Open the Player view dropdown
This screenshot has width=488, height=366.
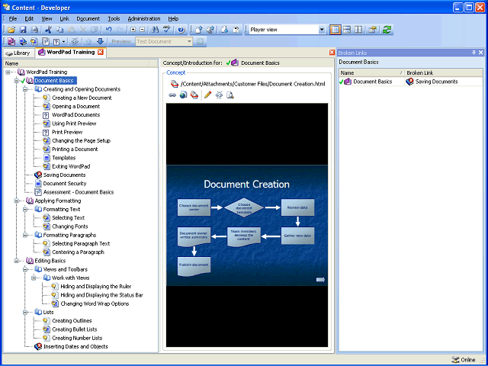[x=322, y=30]
